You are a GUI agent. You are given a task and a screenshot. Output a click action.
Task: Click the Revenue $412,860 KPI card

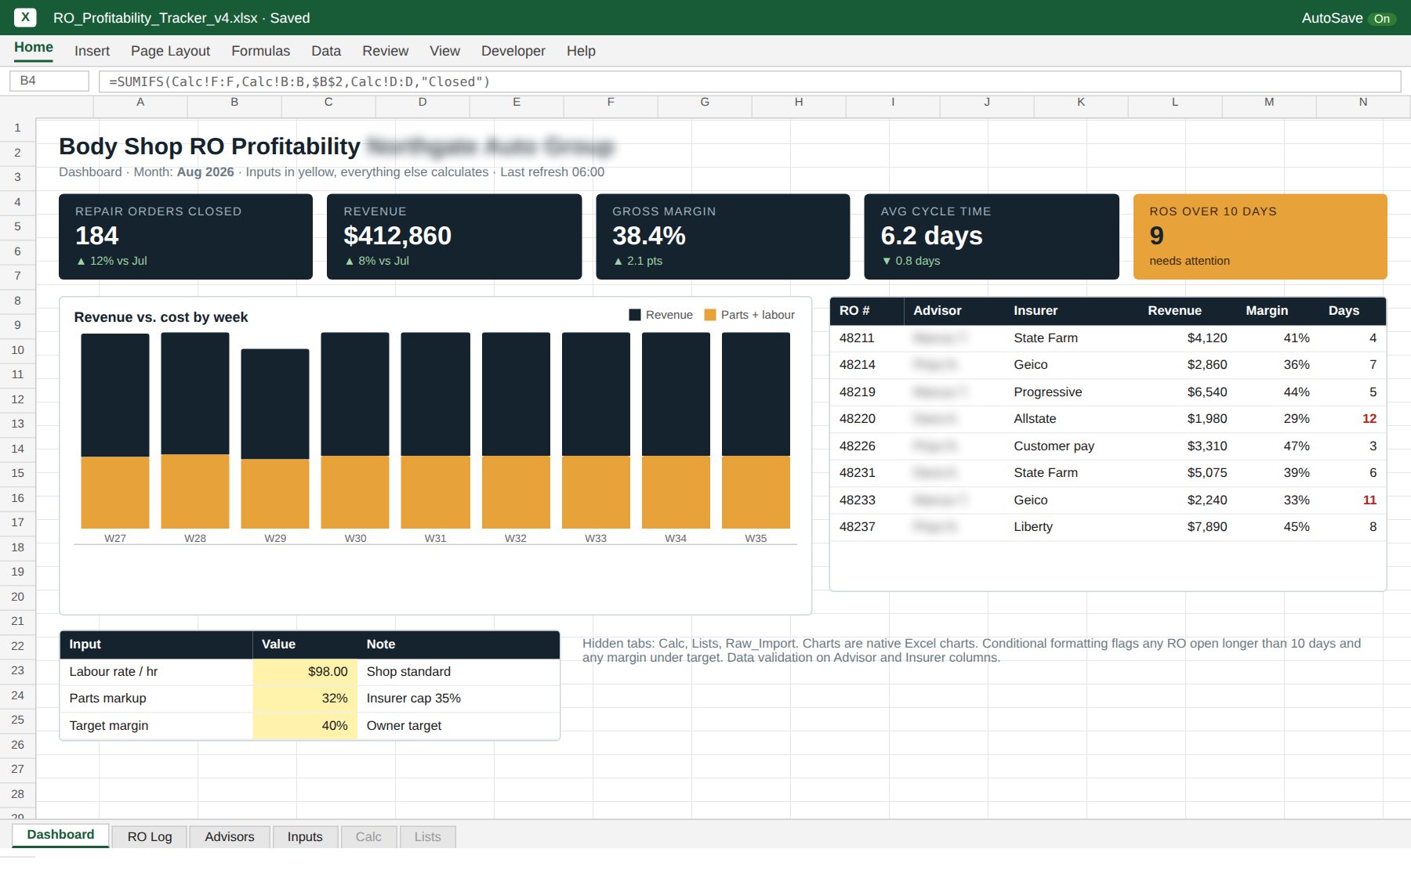pos(455,236)
